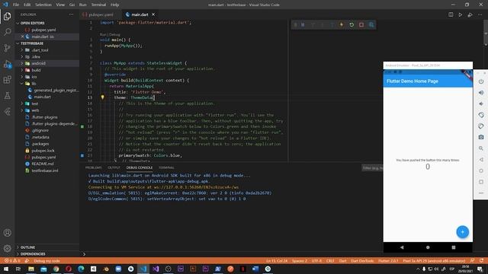Open the Selection menu

coord(43,5)
